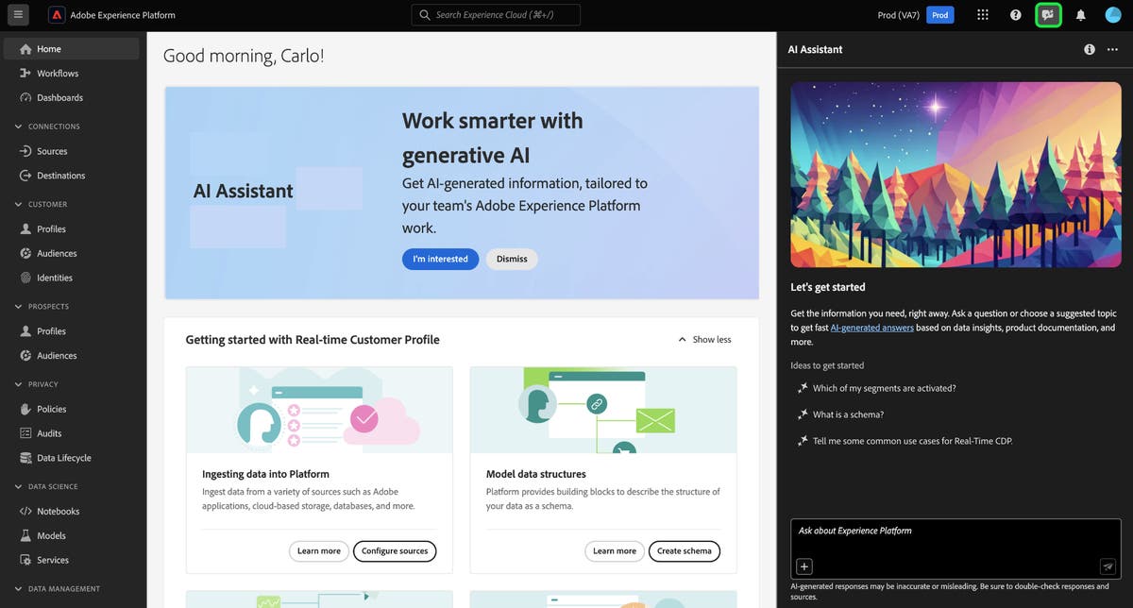Collapse the CONNECTIONS section
Screen dimensions: 1133x608
point(16,126)
